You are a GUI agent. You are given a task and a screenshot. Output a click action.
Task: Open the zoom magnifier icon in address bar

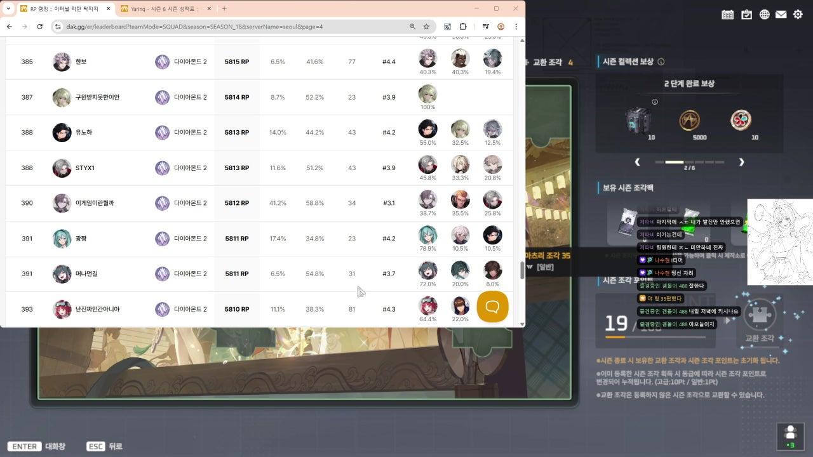[412, 27]
